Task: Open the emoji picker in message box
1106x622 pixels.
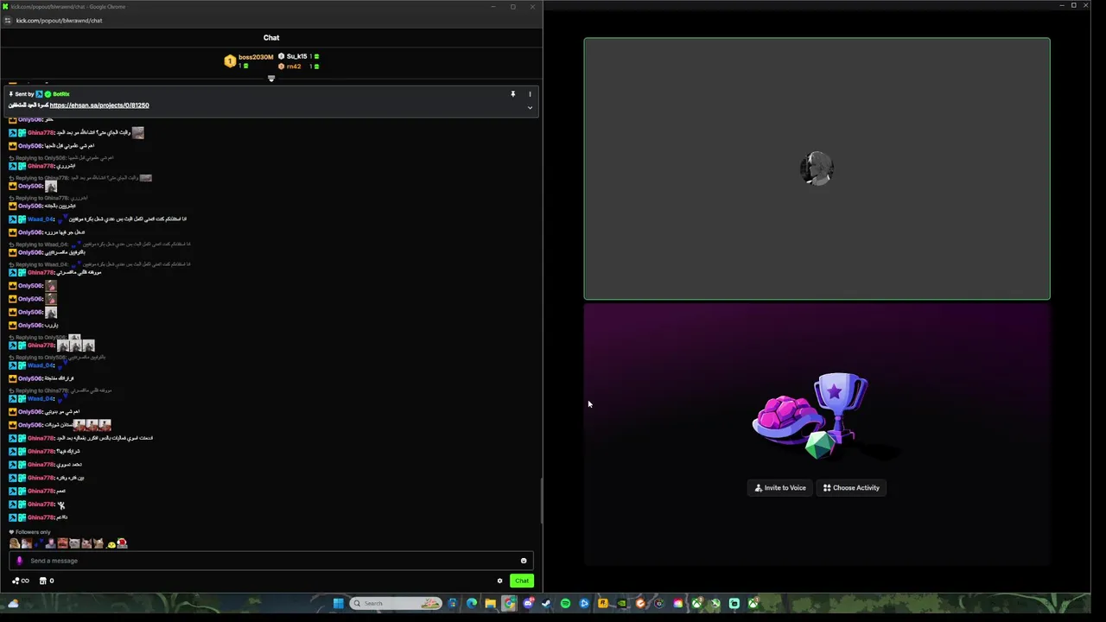Action: [524, 561]
